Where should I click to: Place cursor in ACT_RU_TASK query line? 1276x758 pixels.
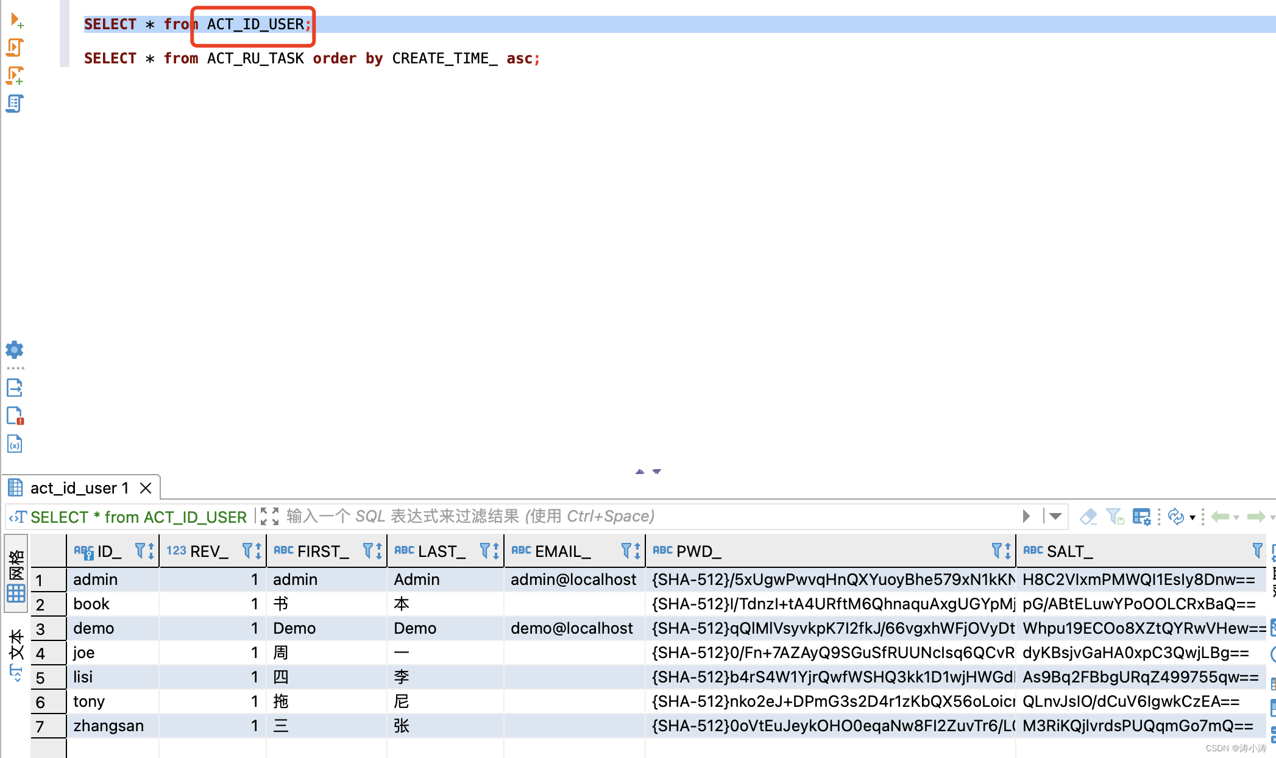(312, 58)
